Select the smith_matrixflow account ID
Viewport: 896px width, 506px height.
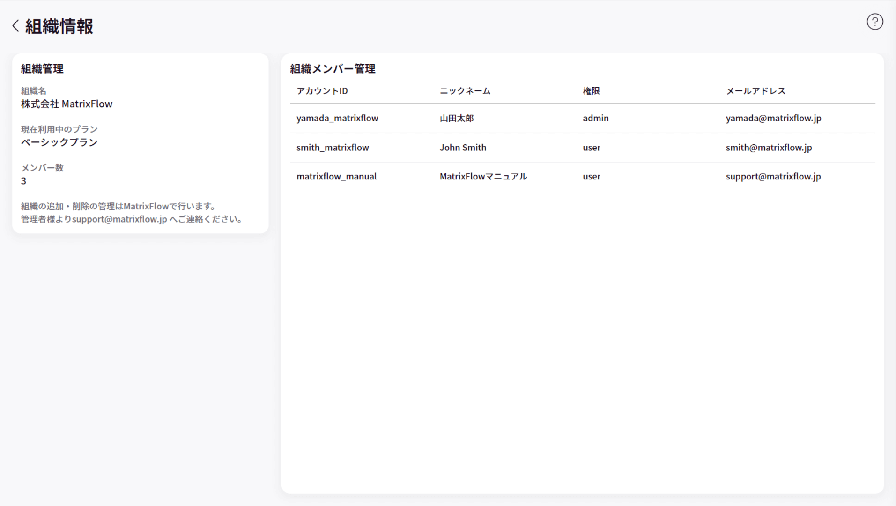point(333,148)
